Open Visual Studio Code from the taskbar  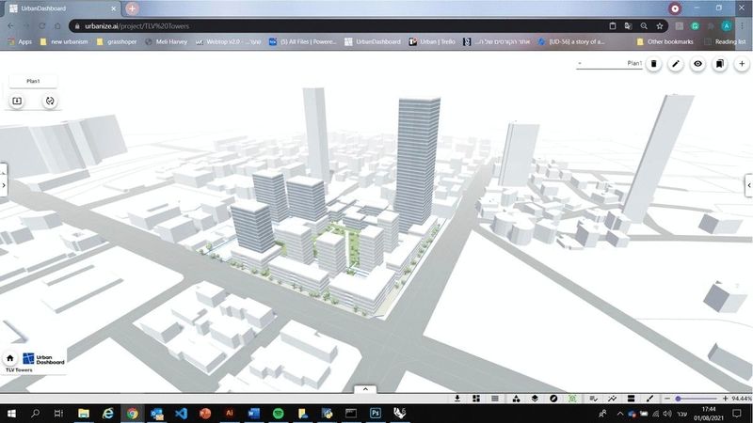click(x=181, y=413)
